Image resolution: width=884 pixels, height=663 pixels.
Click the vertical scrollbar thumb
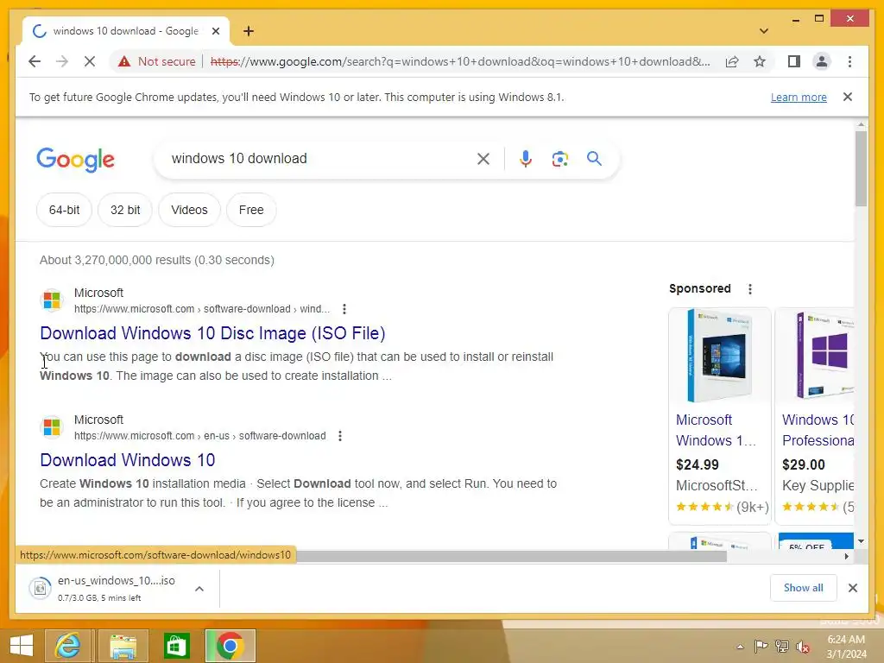861,168
